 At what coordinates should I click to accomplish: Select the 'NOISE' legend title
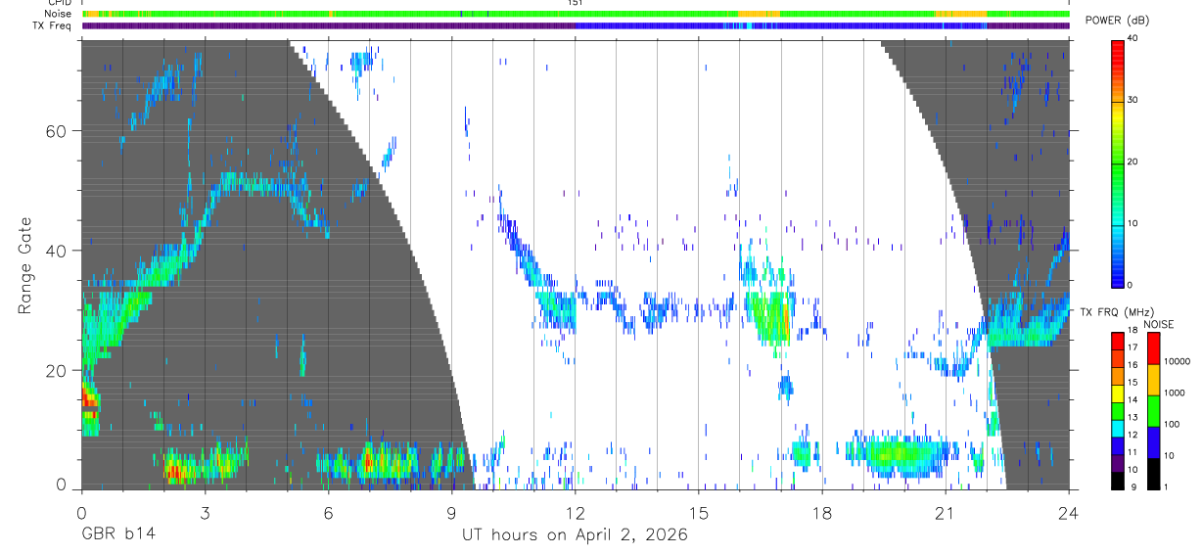pyautogui.click(x=1159, y=324)
